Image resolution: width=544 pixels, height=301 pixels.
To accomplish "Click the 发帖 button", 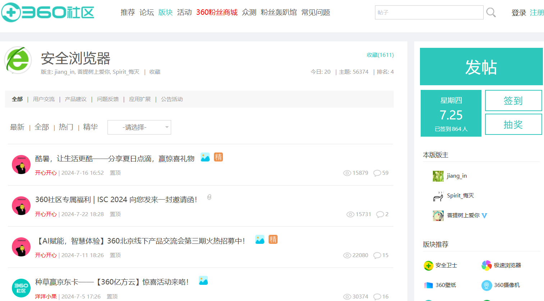I will coord(481,67).
